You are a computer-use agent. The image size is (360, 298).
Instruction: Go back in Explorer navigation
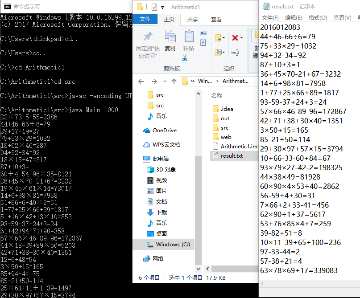point(141,82)
